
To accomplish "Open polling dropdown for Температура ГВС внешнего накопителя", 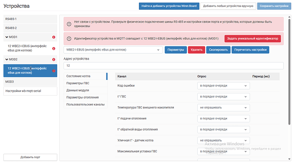I will [x=224, y=108].
